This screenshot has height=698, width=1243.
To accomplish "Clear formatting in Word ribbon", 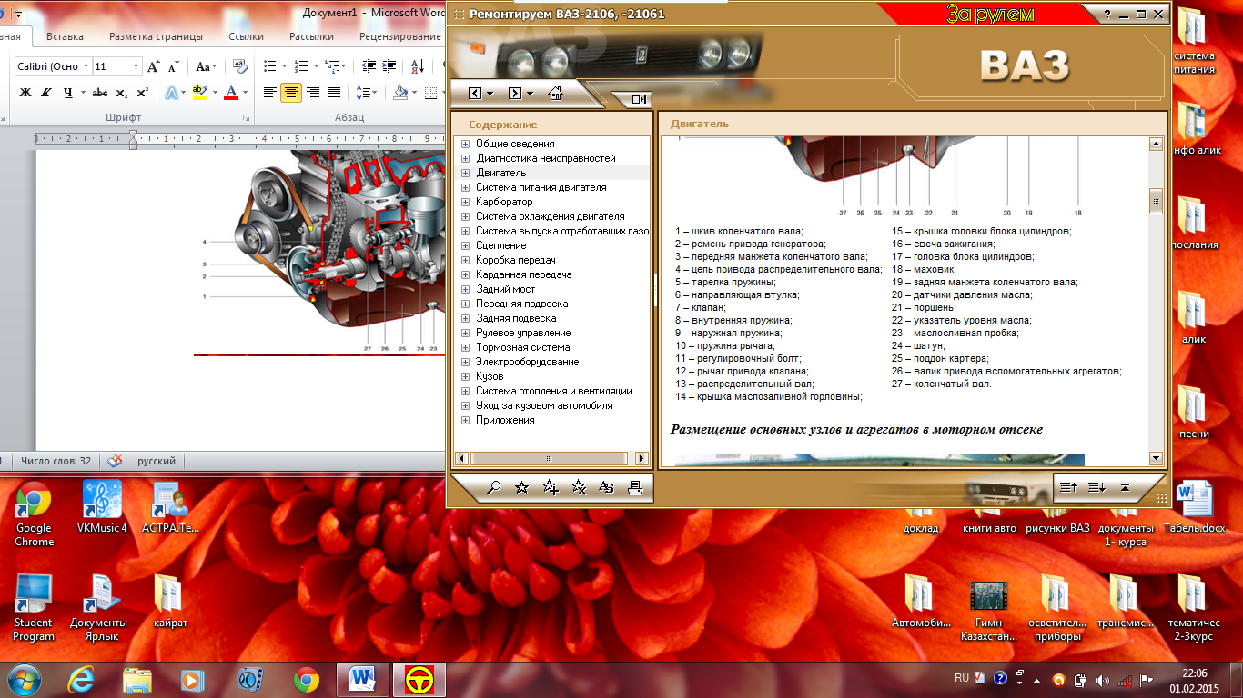I will [240, 66].
